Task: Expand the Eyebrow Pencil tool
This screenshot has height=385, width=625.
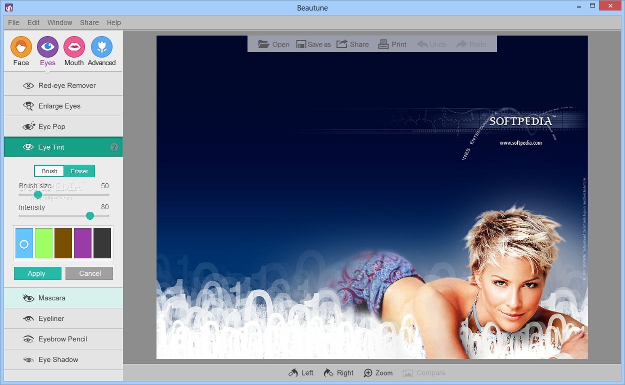Action: (63, 339)
